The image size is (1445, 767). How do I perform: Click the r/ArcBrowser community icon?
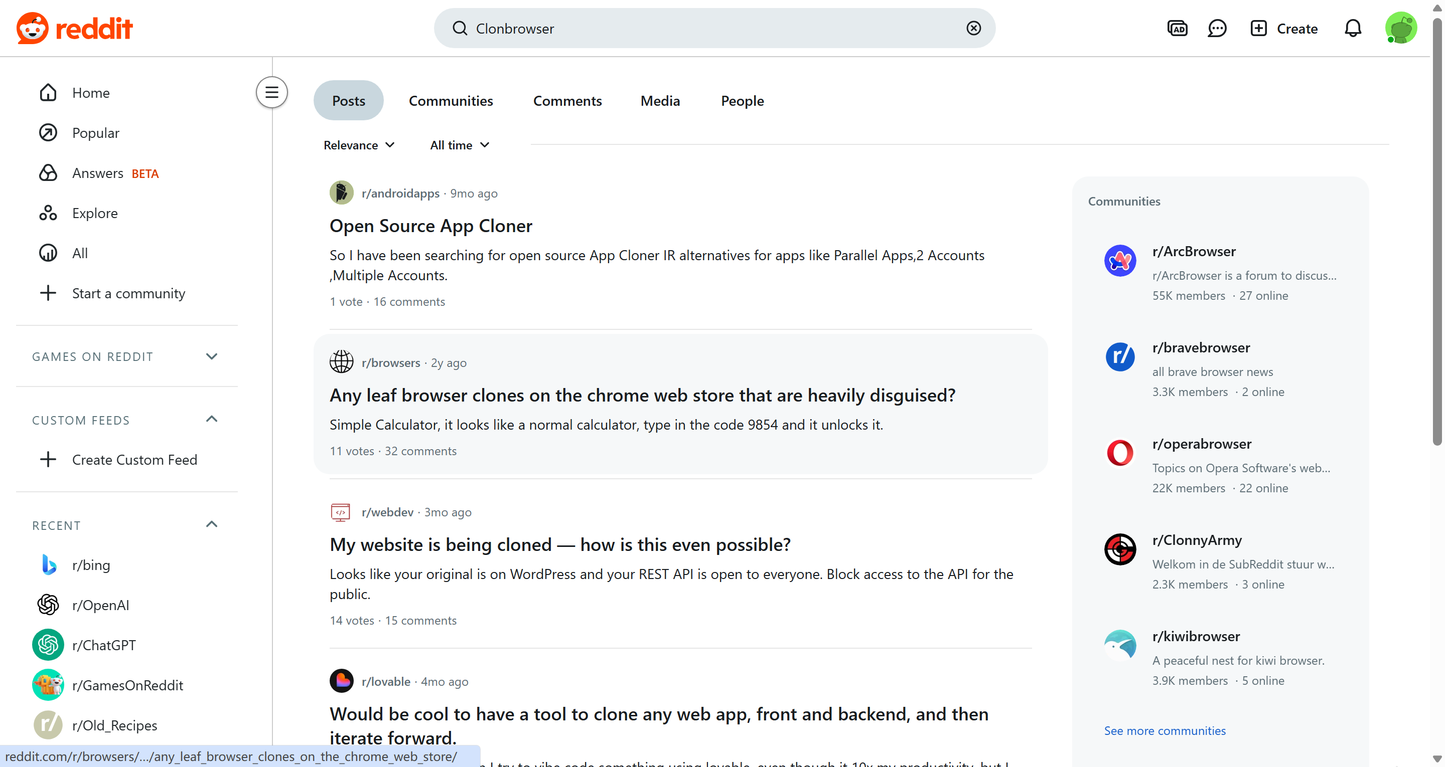(1120, 261)
